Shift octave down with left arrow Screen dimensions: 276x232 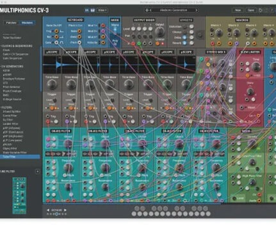click(x=48, y=210)
